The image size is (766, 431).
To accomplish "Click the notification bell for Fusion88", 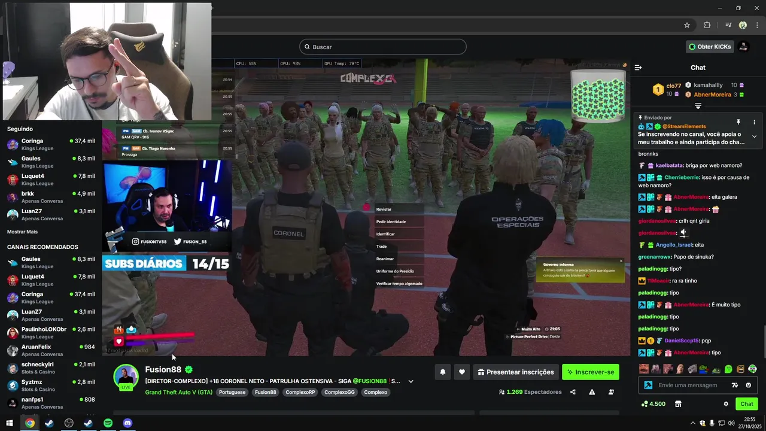I will click(443, 372).
